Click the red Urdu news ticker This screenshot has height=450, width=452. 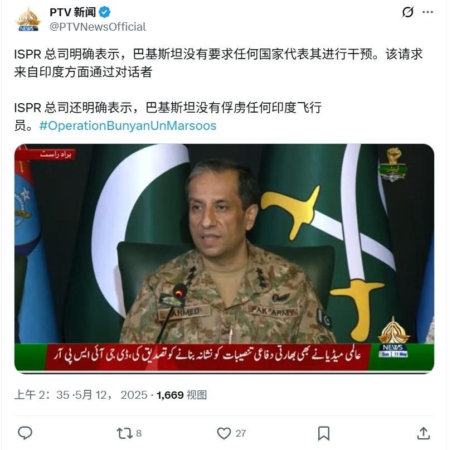(207, 356)
